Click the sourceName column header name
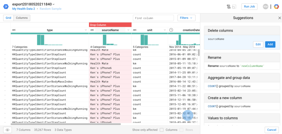This screenshot has width=282, height=134. click(x=110, y=30)
